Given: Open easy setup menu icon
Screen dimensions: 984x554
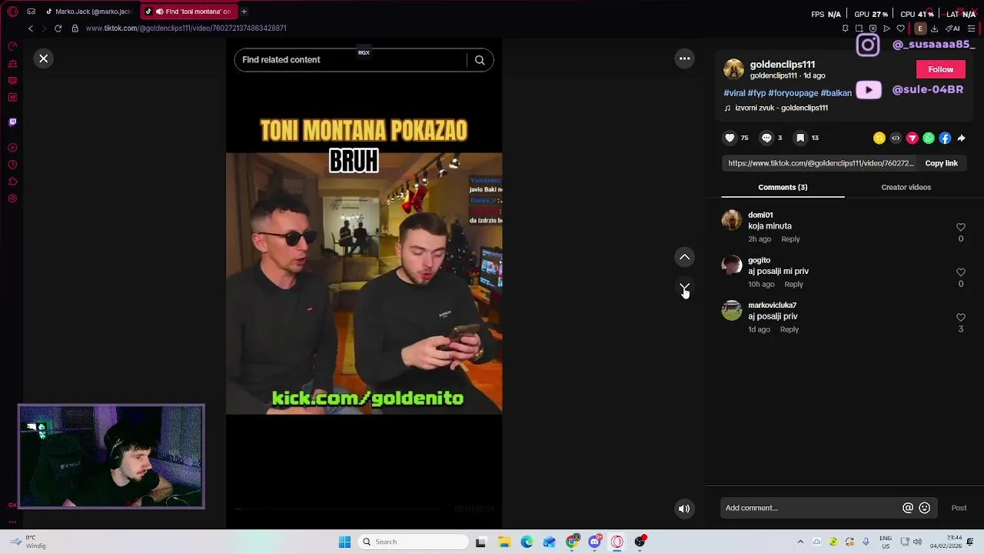Looking at the screenshot, I should click(971, 28).
